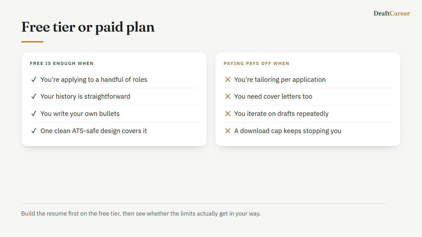
Task: Select the text 'Your history is straightforward'
Action: 85,97
